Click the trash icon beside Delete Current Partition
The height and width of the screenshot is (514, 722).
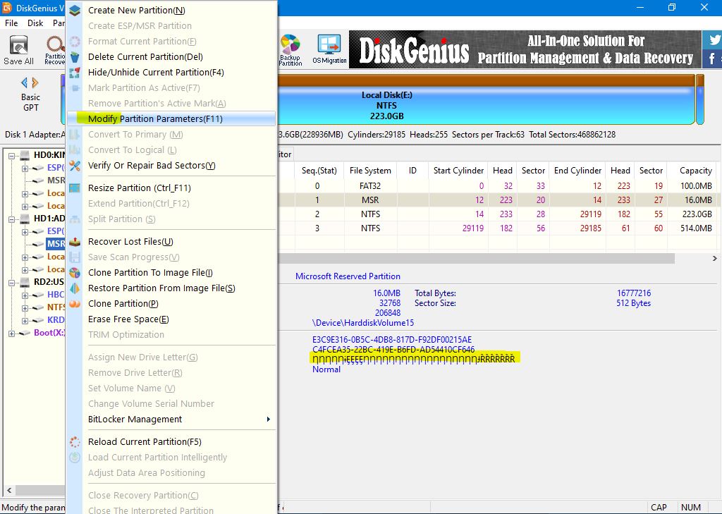[75, 57]
